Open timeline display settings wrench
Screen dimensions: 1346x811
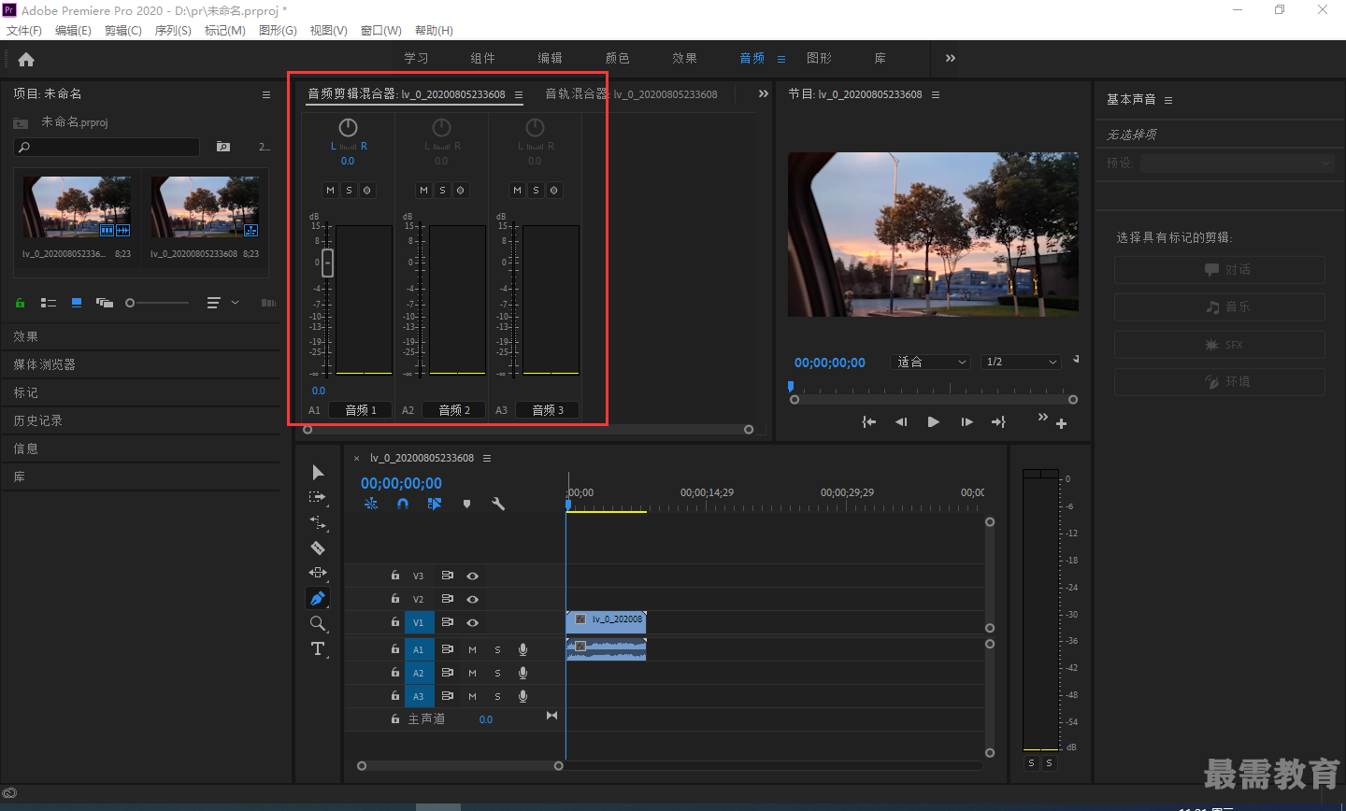point(498,504)
